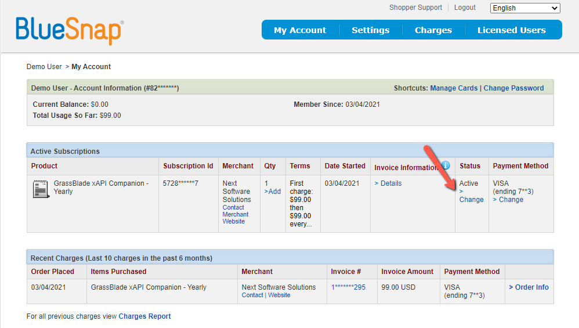
Task: Click the Items Purchased column header
Action: point(118,272)
